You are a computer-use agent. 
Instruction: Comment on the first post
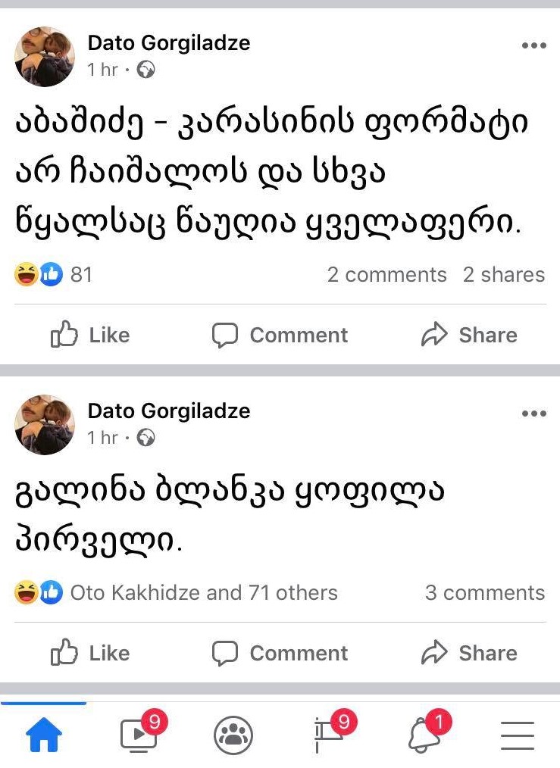(280, 335)
